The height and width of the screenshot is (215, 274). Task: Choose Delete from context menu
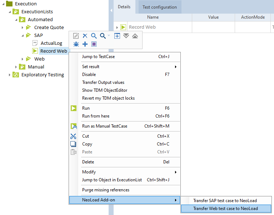tap(125, 162)
